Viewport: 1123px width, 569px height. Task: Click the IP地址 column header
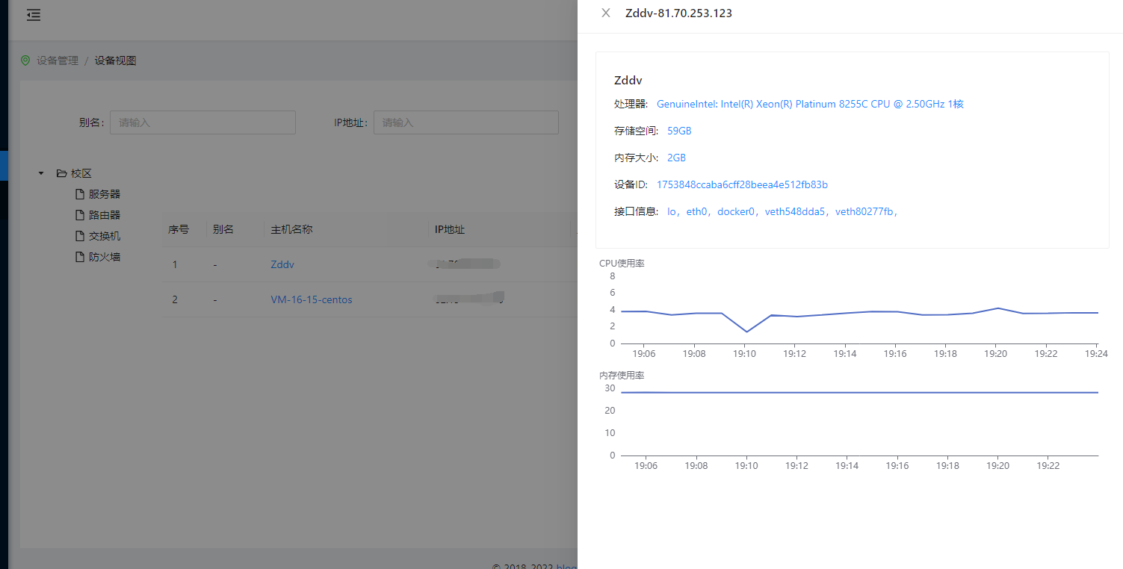[x=450, y=229]
